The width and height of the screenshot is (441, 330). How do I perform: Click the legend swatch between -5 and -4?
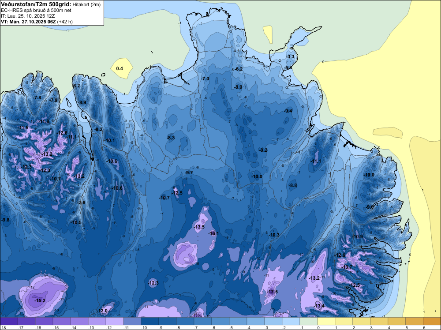pos(238,321)
